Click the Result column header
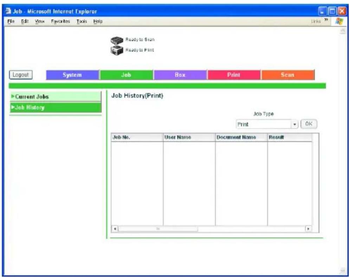This screenshot has height=277, width=349. point(290,137)
